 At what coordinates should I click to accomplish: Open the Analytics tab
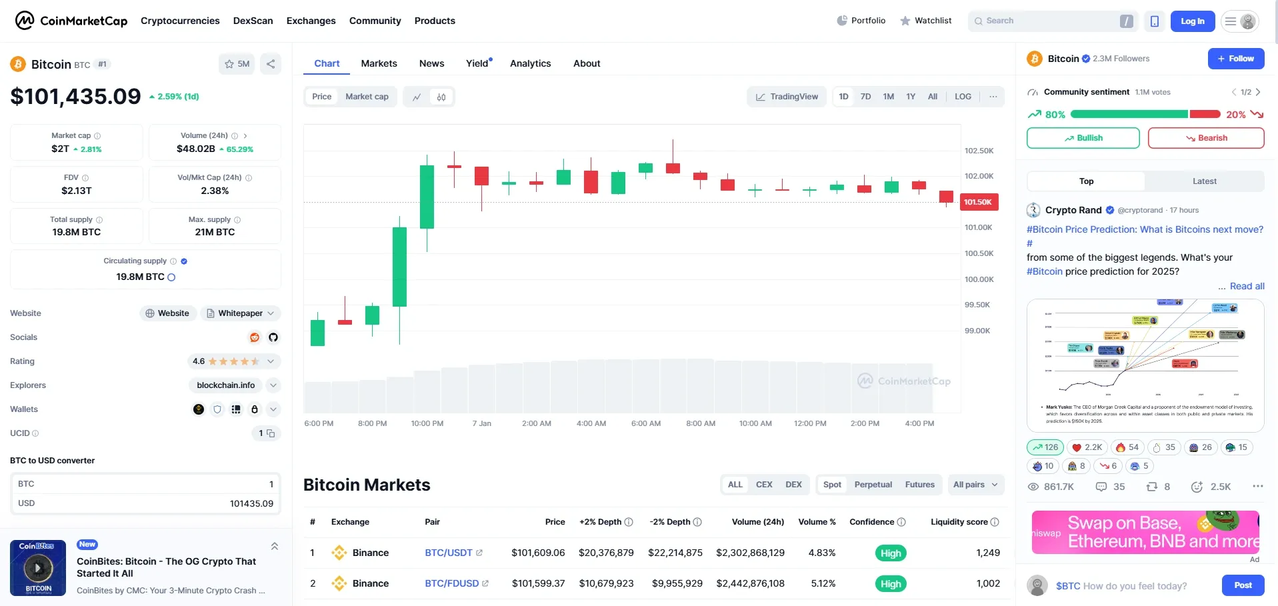pos(530,63)
